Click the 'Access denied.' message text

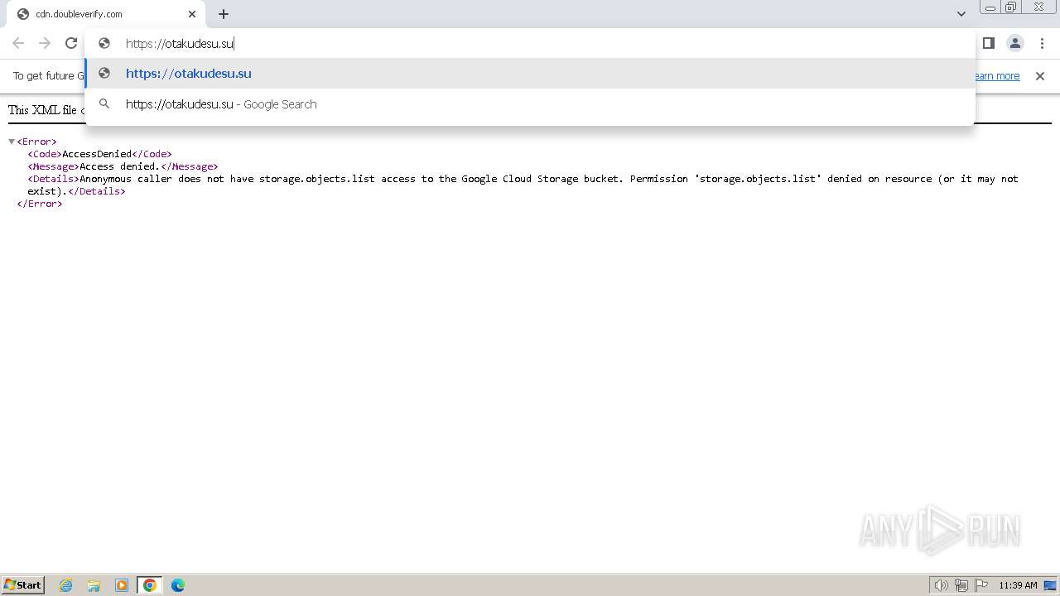pyautogui.click(x=118, y=166)
